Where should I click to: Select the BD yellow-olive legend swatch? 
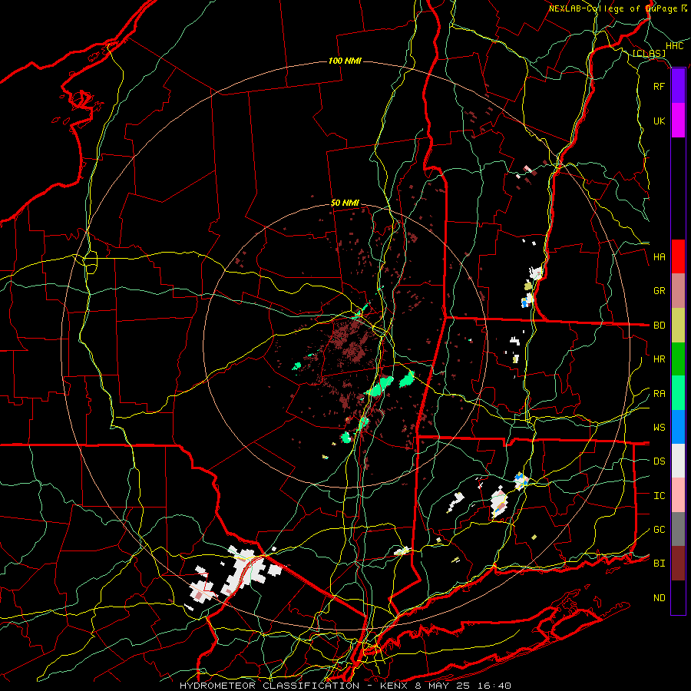(x=678, y=326)
